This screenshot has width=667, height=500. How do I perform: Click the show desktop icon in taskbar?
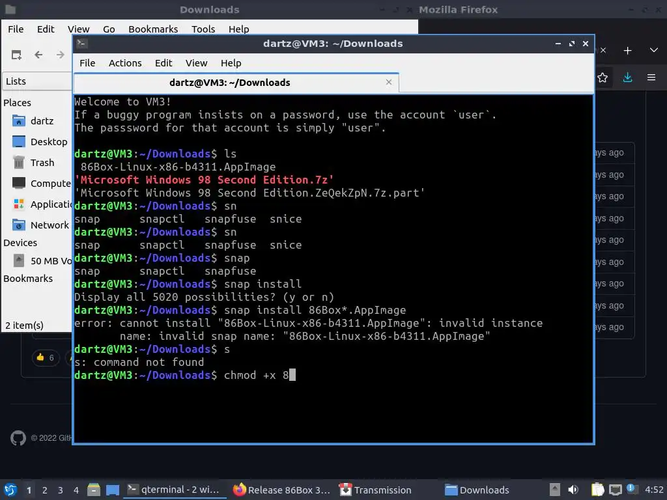[x=112, y=490]
